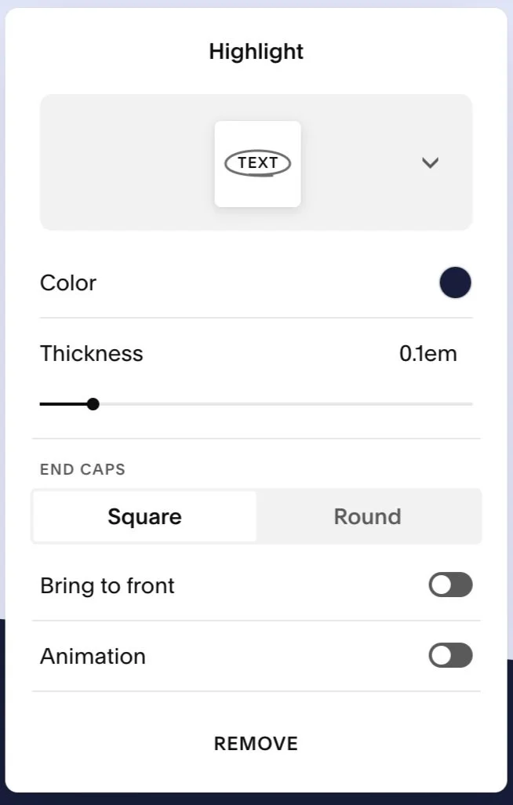Click the dark navy background below the panel
This screenshot has height=805, width=513.
pyautogui.click(x=256, y=799)
